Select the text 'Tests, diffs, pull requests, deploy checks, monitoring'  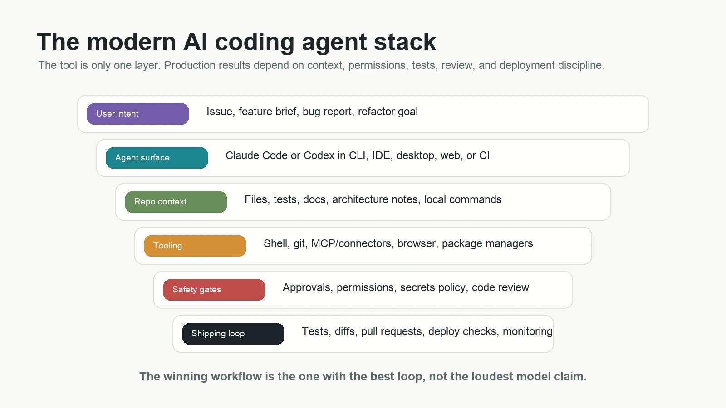pyautogui.click(x=427, y=332)
